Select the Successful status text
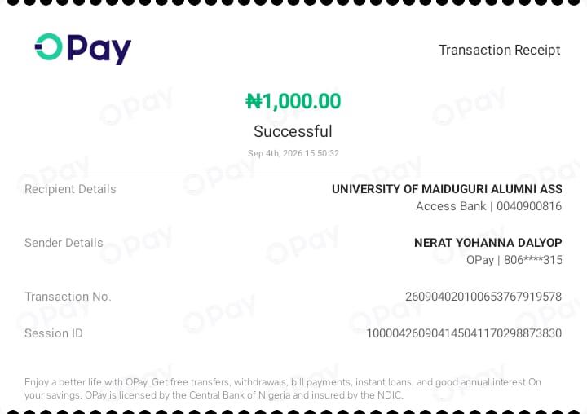The width and height of the screenshot is (587, 414). (293, 131)
